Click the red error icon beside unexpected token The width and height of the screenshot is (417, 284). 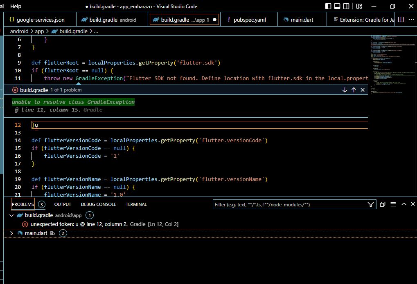click(x=24, y=224)
